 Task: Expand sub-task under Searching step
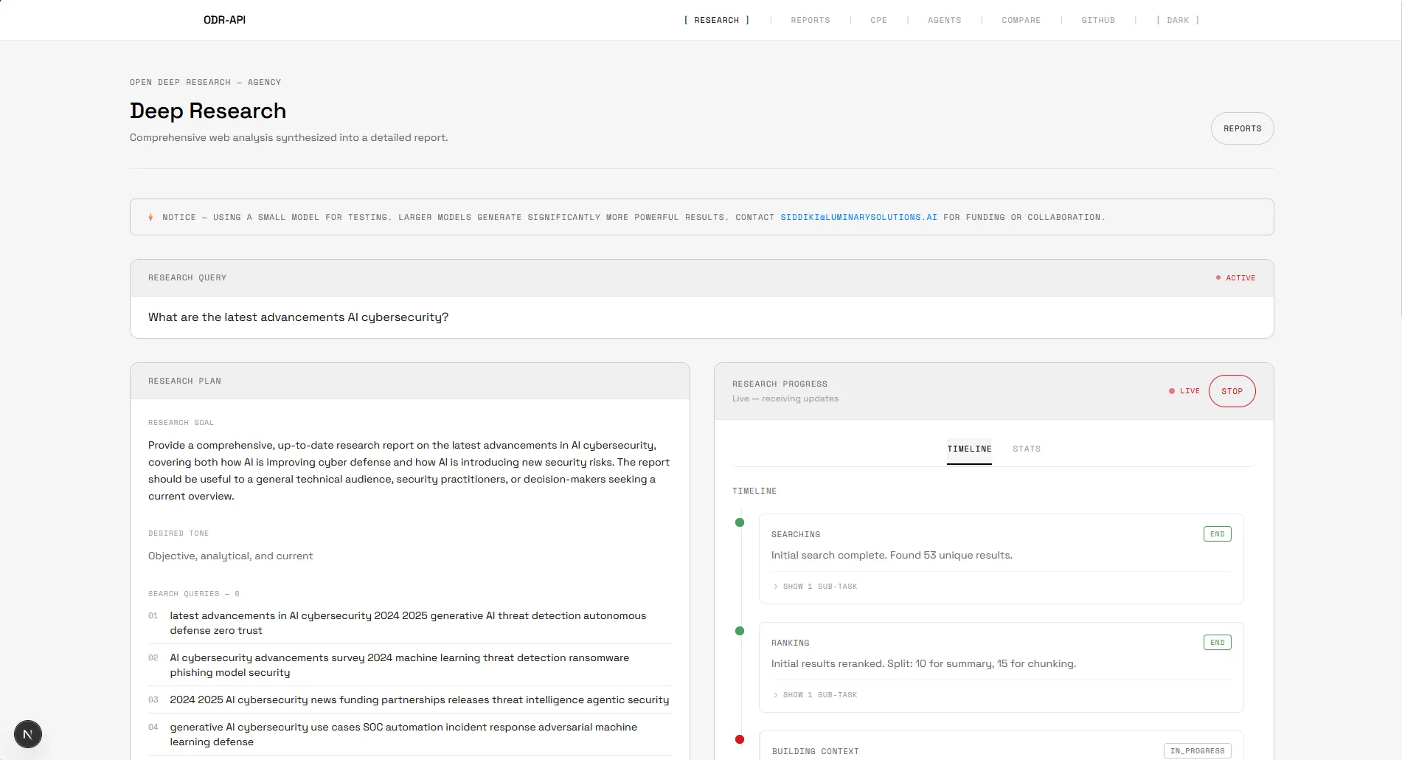pos(815,587)
